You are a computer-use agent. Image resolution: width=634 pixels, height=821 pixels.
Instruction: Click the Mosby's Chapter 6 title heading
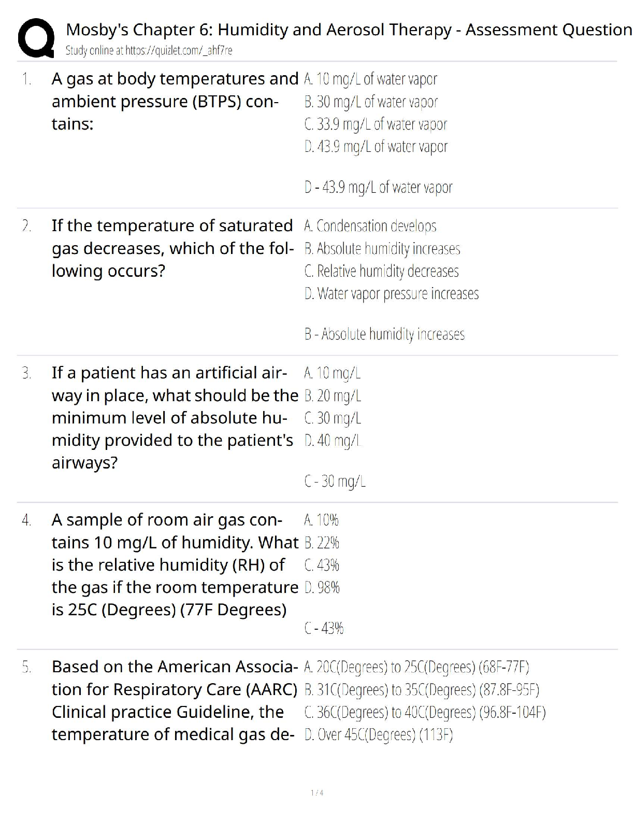(x=349, y=30)
